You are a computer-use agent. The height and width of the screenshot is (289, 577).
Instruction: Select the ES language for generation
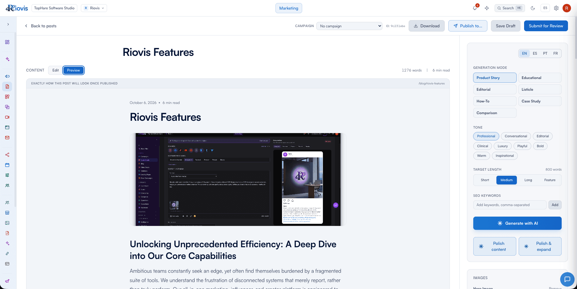(535, 53)
